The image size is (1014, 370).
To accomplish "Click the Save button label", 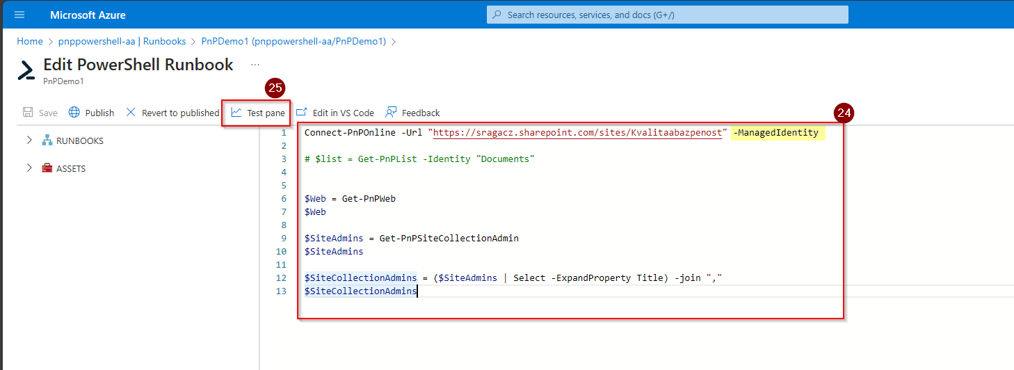I will [48, 113].
